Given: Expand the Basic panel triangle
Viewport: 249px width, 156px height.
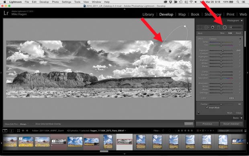Looking at the screenshot, I should coord(241,118).
